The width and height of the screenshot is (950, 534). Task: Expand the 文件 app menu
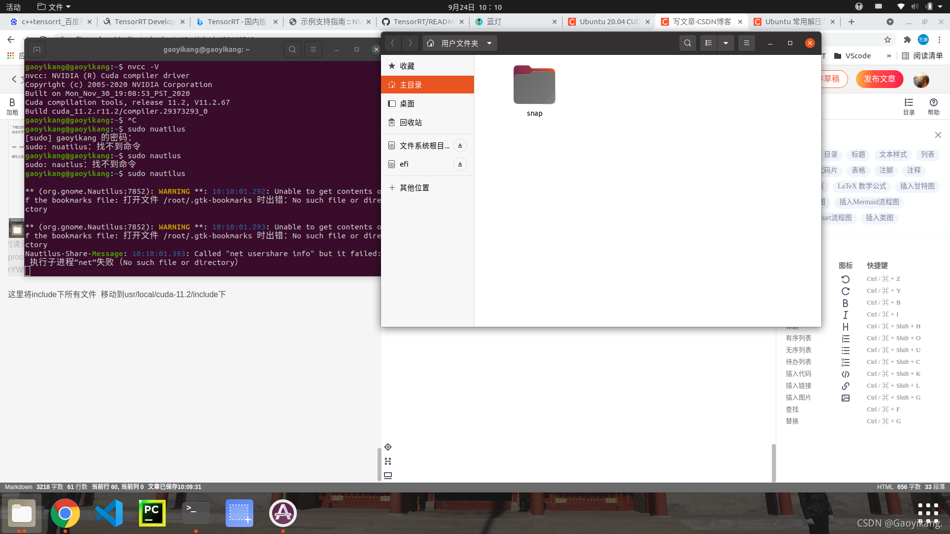pos(54,7)
